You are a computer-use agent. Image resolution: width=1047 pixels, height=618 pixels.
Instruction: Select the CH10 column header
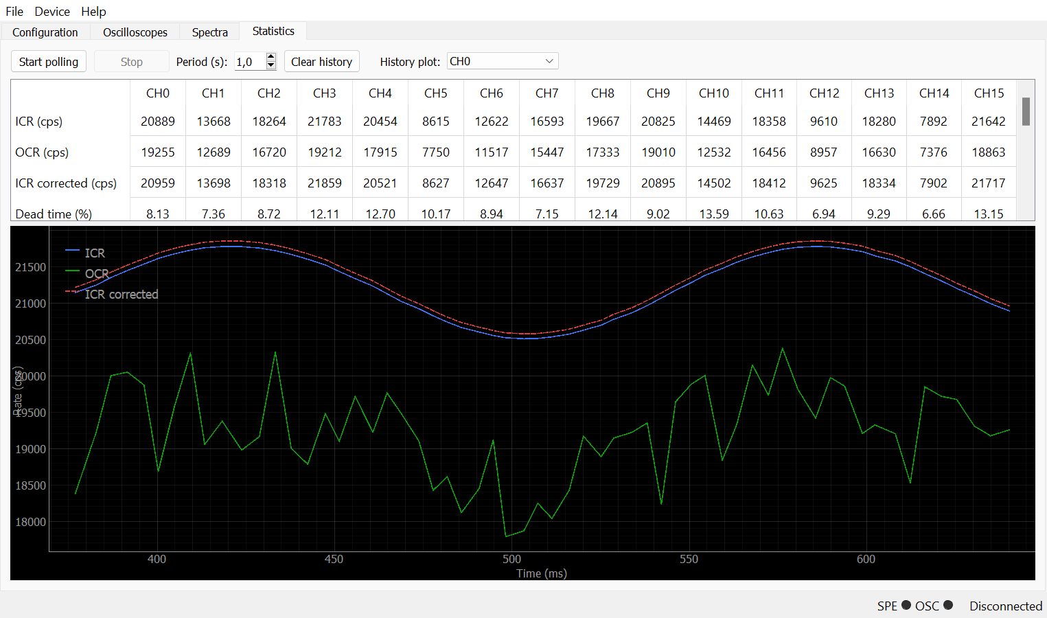coord(714,93)
